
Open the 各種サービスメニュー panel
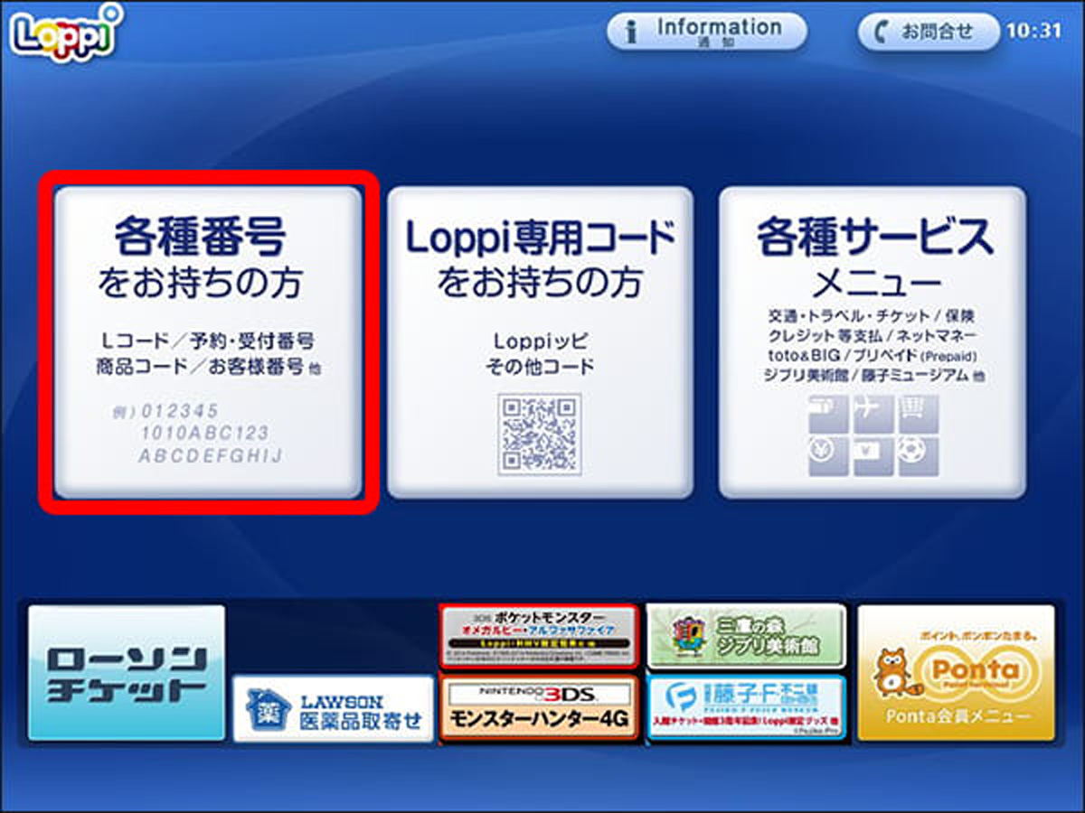point(873,342)
